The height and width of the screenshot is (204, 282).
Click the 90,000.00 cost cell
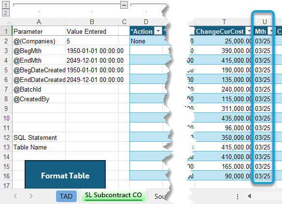[224, 176]
